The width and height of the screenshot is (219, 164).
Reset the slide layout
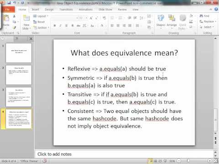tap(39, 22)
